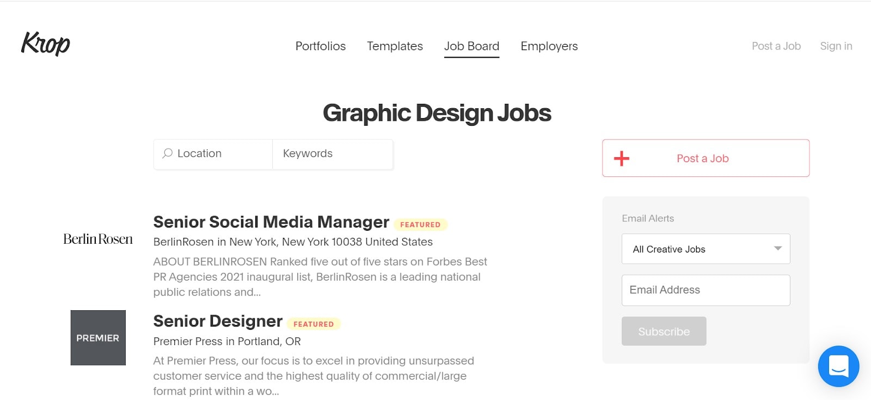
Task: Click the Krop logo
Action: pos(46,44)
